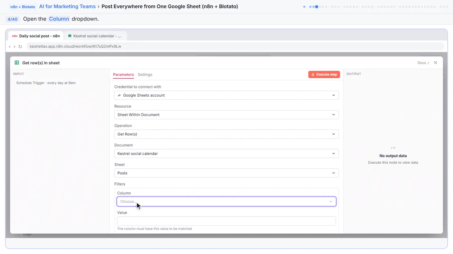This screenshot has height=254, width=453.
Task: Click the n8n + Blotato badge
Action: coord(23,7)
